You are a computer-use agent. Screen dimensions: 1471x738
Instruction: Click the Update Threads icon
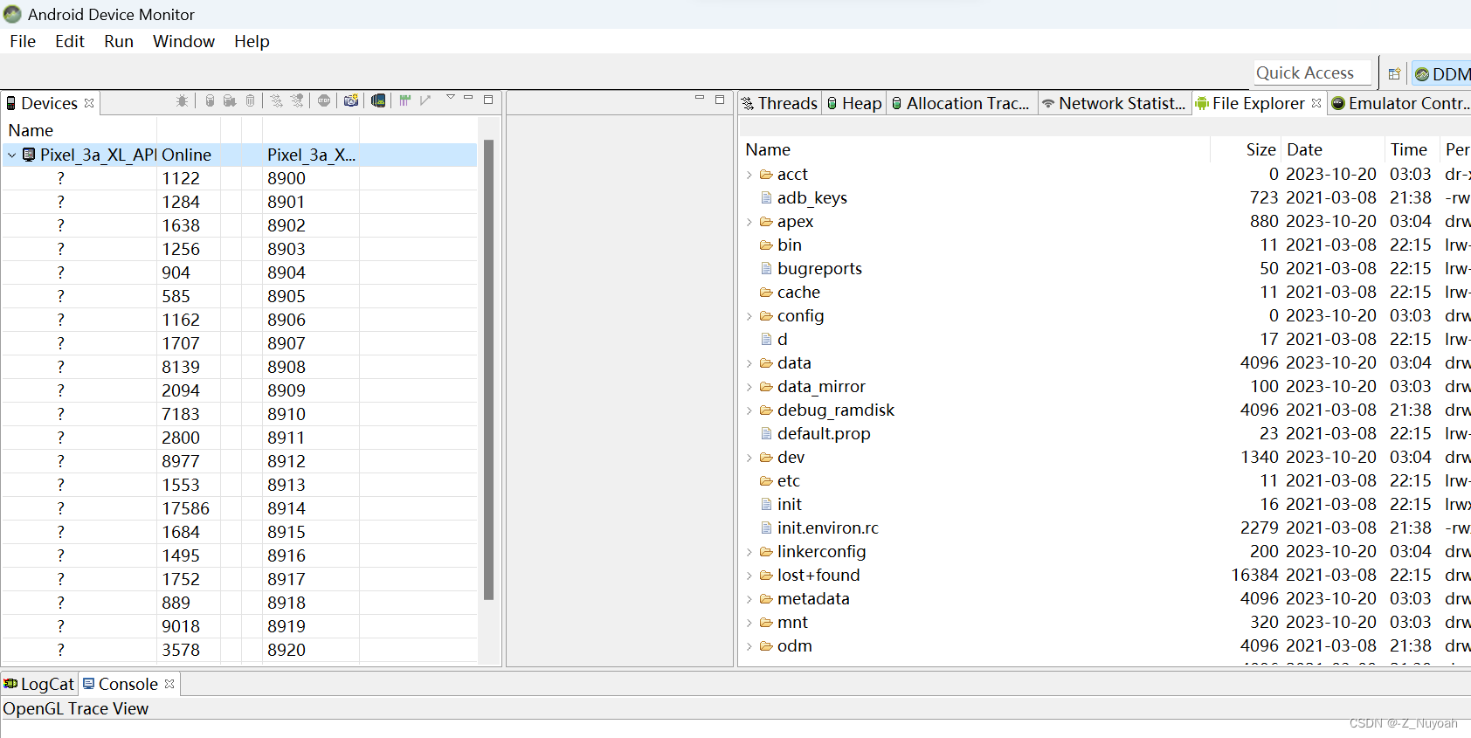(x=276, y=101)
